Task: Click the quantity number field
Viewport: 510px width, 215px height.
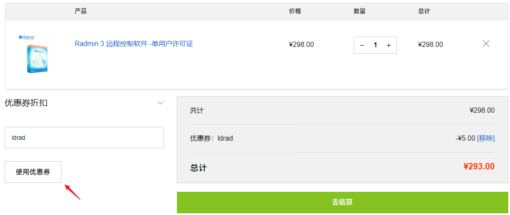Action: 375,45
